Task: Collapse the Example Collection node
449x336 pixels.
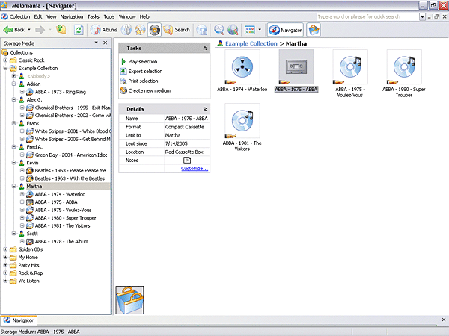Action: click(x=5, y=68)
